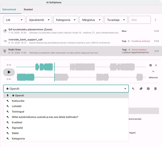Viewport: 162px width, 147px height.
Task: Open the three-dot more options menu
Action: [x=155, y=20]
